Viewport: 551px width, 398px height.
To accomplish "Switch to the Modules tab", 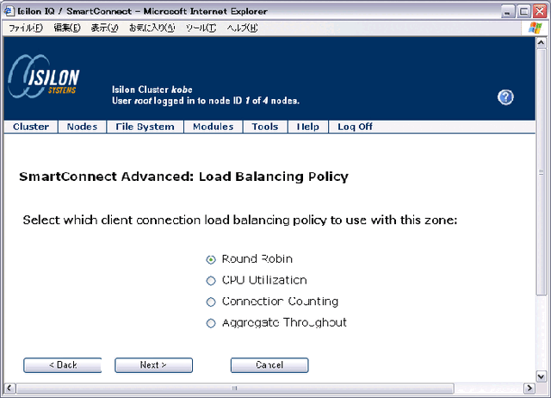I will [x=213, y=127].
